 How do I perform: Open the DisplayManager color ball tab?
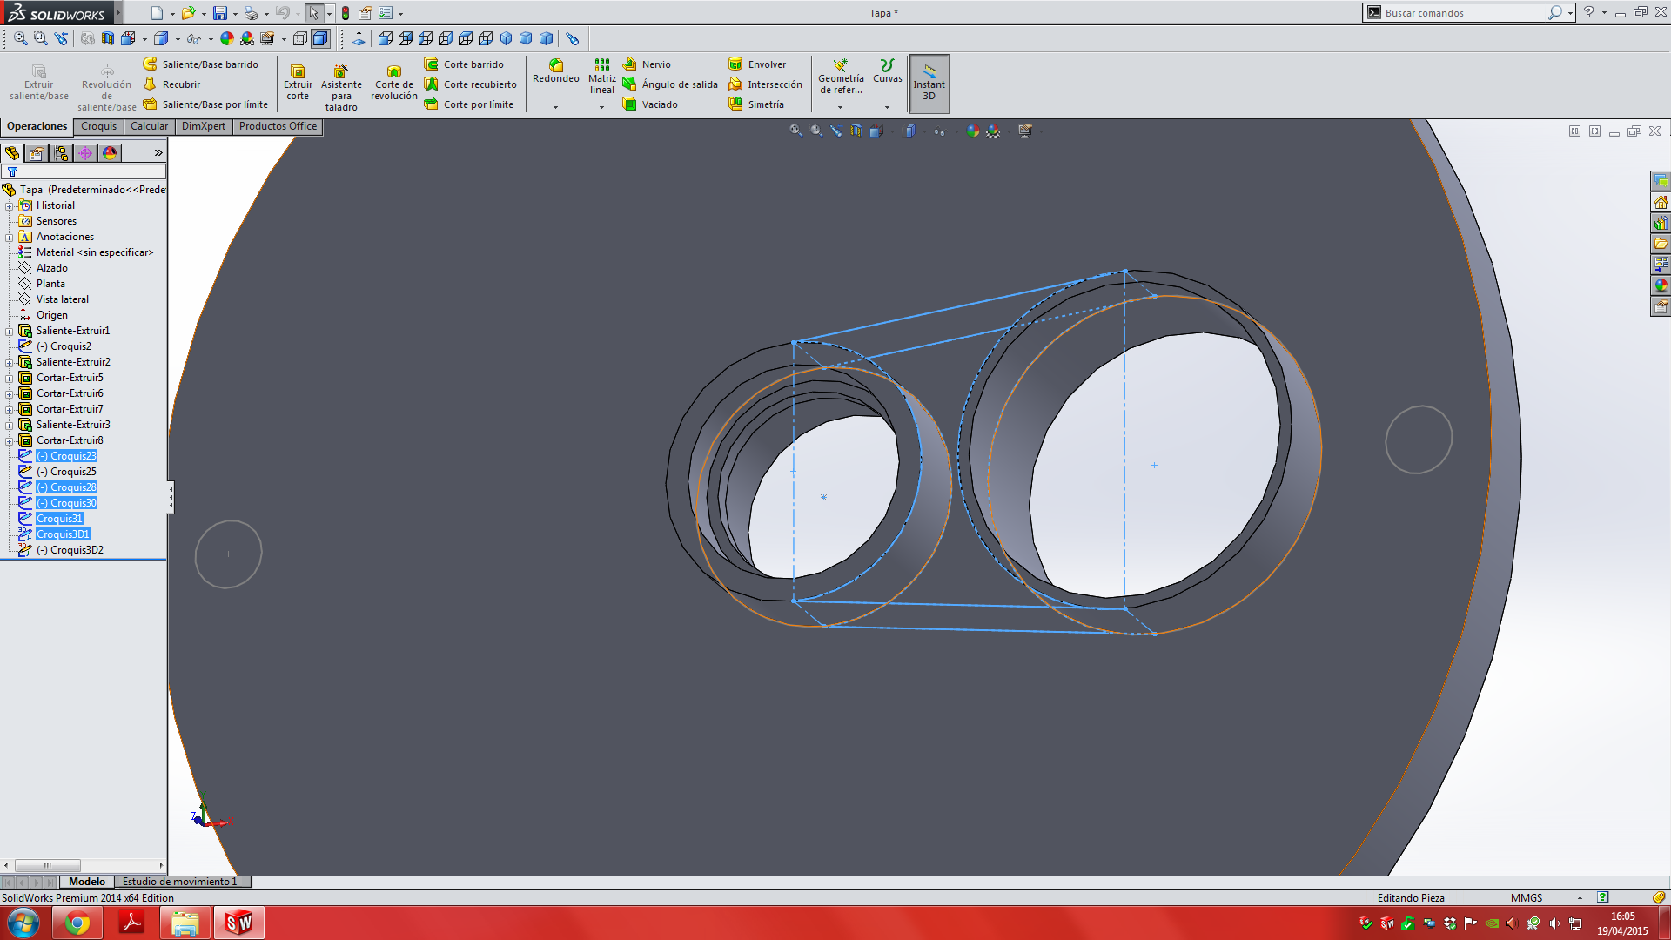pyautogui.click(x=110, y=153)
